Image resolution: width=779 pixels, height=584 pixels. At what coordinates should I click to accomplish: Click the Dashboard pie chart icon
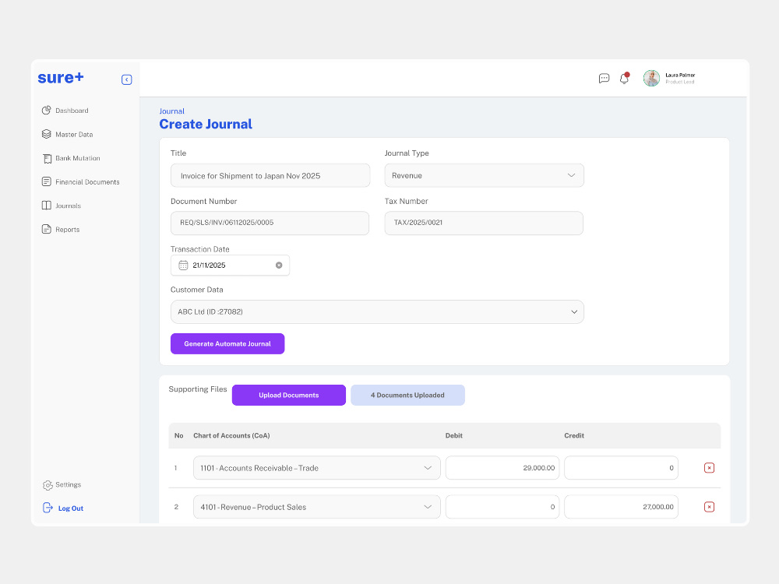[x=46, y=111]
